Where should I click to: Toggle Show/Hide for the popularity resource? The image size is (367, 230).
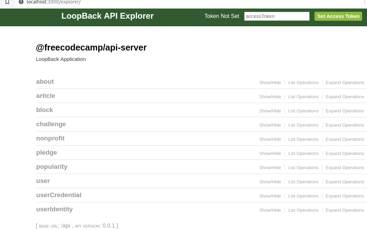tap(270, 167)
